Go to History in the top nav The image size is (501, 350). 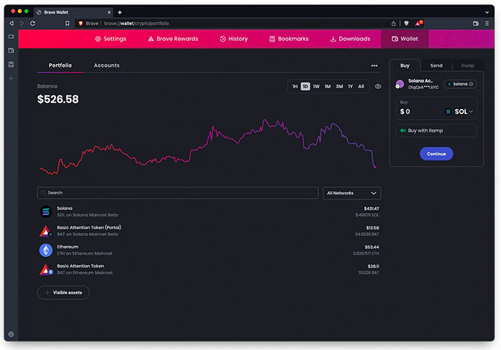(234, 39)
